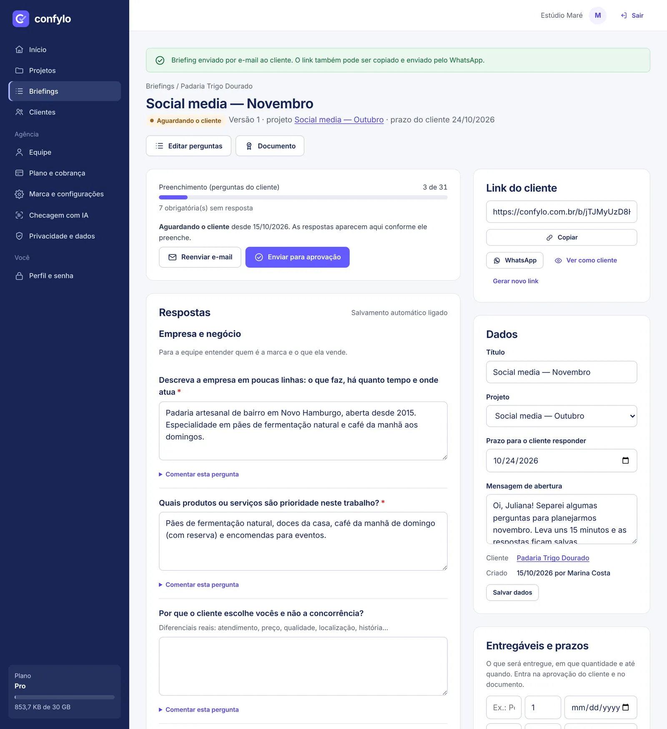The width and height of the screenshot is (667, 729).
Task: Click the Editar perguntas button
Action: [x=188, y=146]
